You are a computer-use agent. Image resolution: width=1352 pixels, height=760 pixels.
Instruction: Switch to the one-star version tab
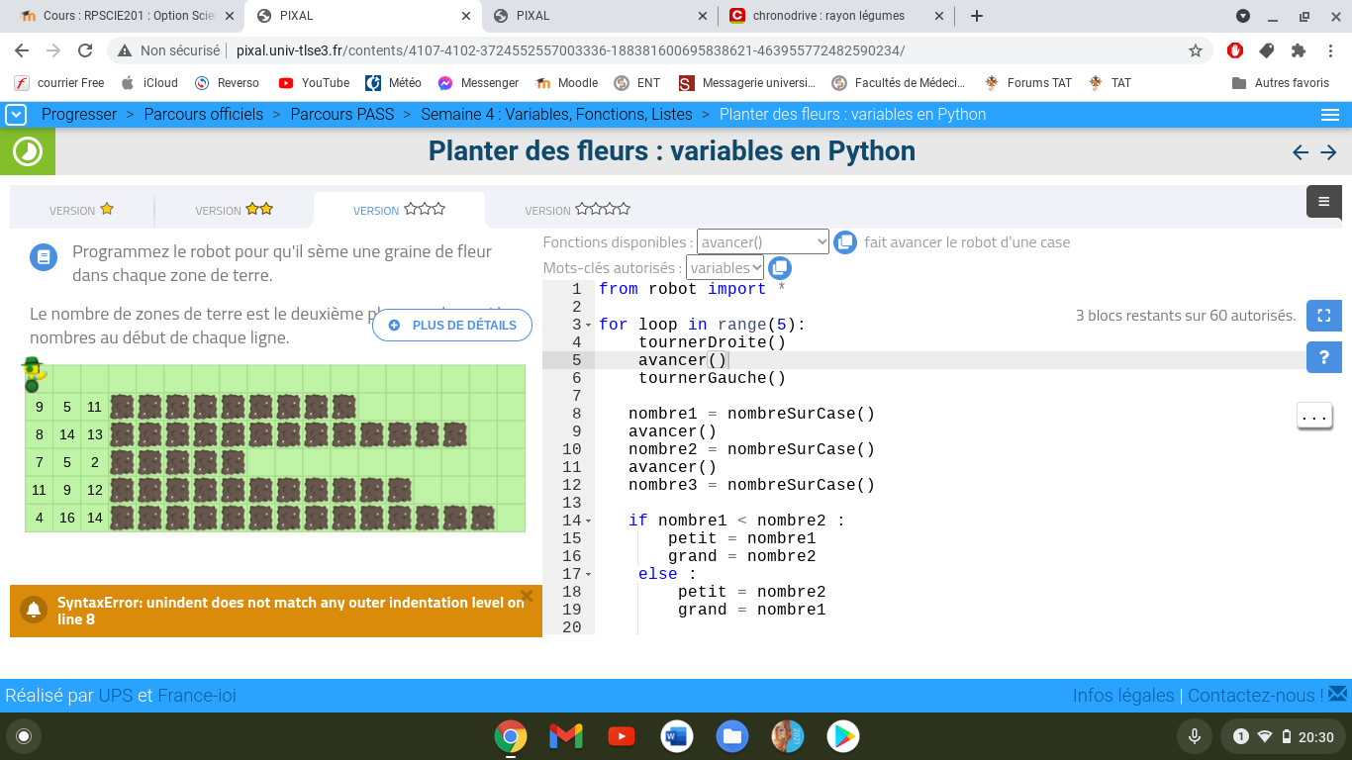pyautogui.click(x=82, y=210)
